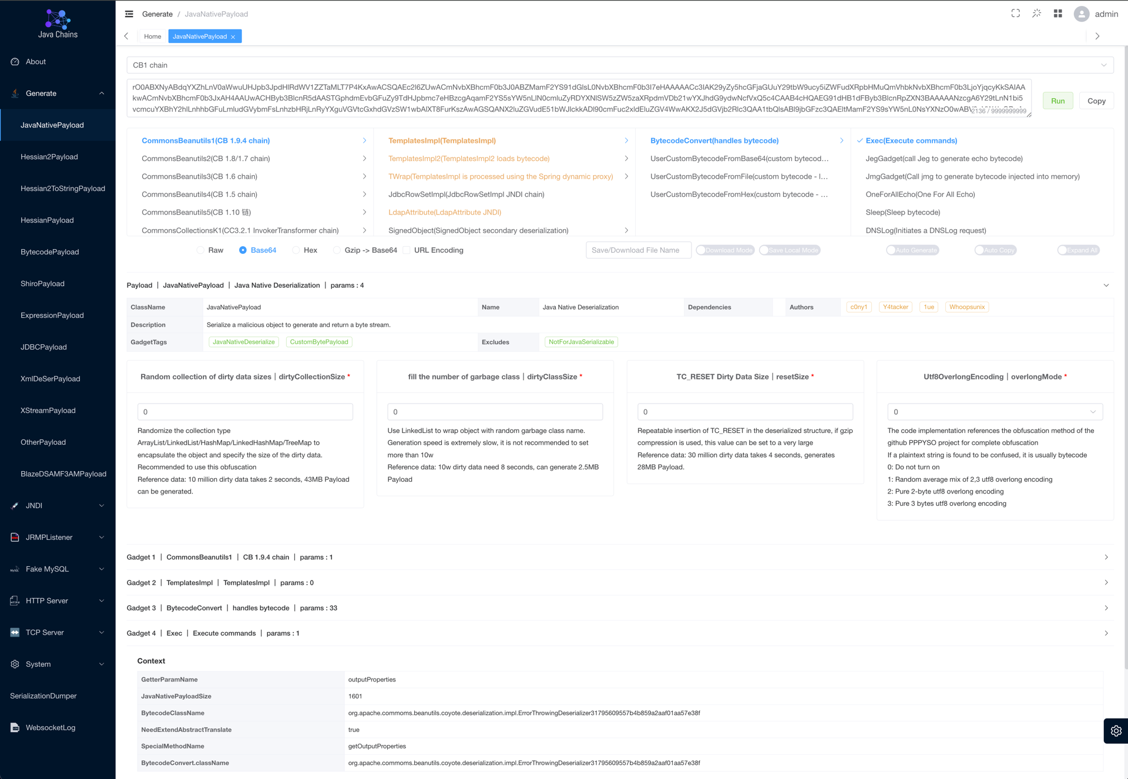Switch to the Home tab
The width and height of the screenshot is (1128, 779).
click(x=152, y=36)
